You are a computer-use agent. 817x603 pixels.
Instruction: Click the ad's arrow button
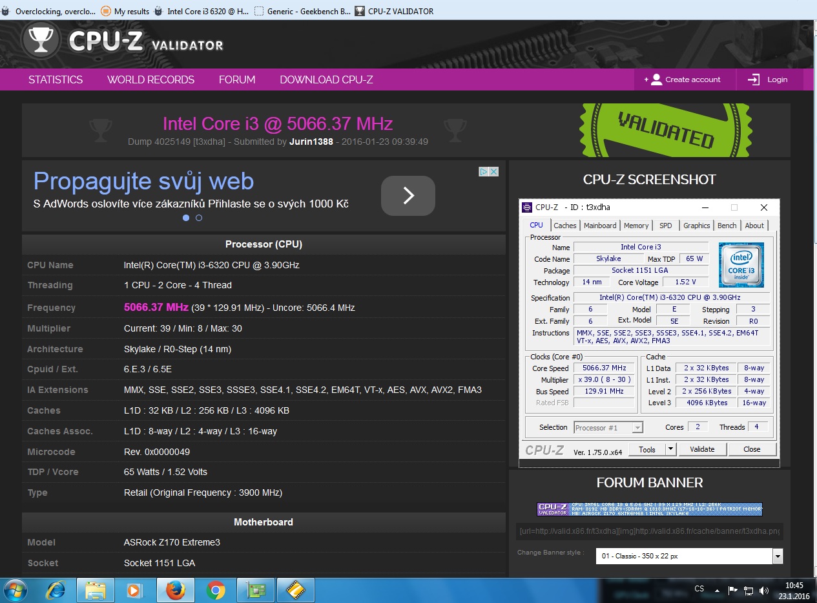(408, 196)
